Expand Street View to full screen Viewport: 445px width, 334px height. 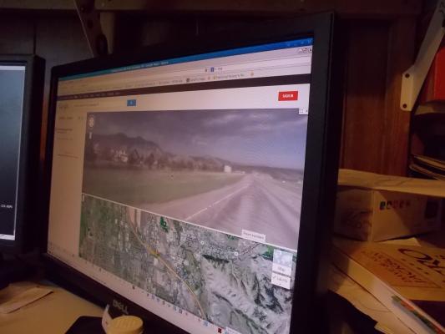[301, 111]
